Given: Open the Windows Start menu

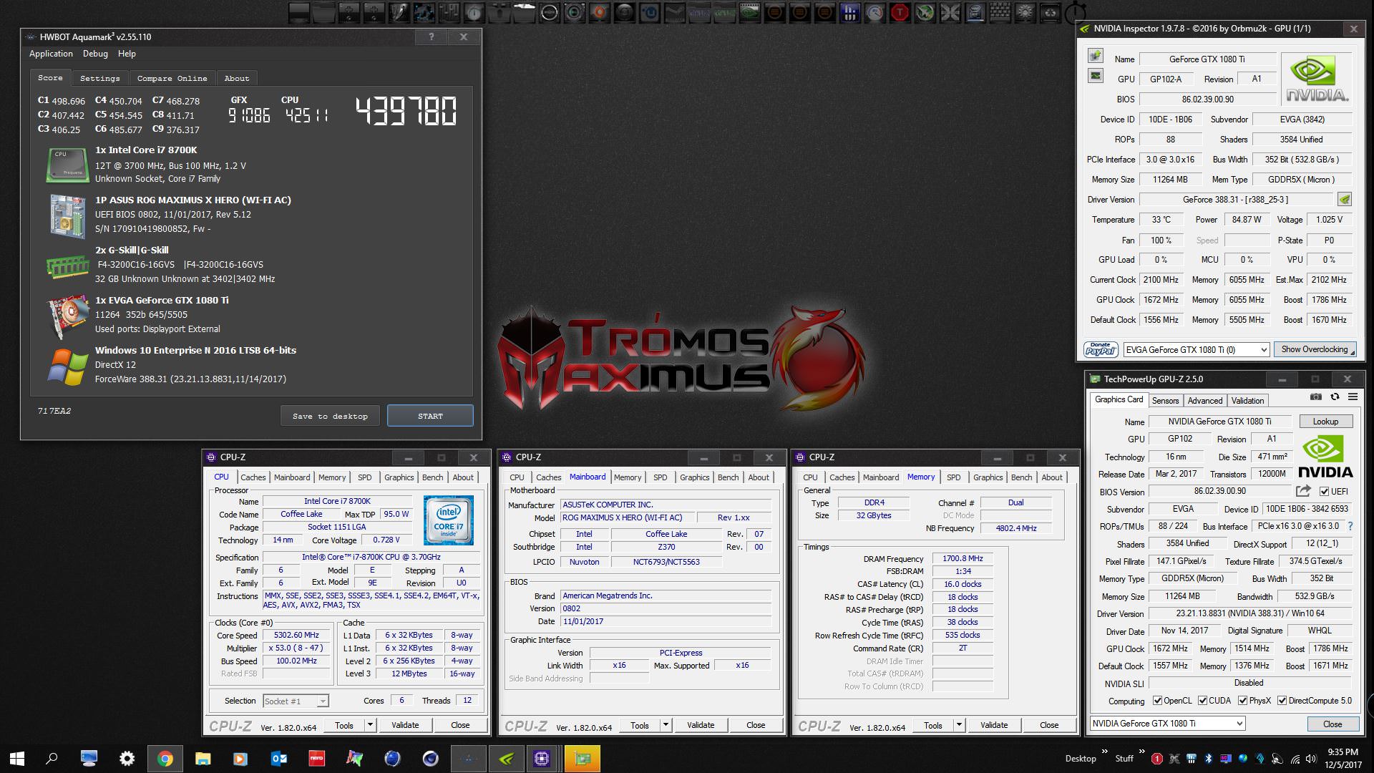Looking at the screenshot, I should click(17, 758).
